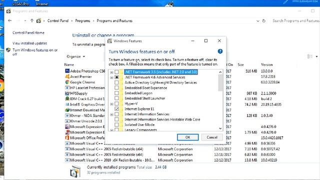Click the Programs and Features title bar icon
320x180 pixels.
[8, 11]
